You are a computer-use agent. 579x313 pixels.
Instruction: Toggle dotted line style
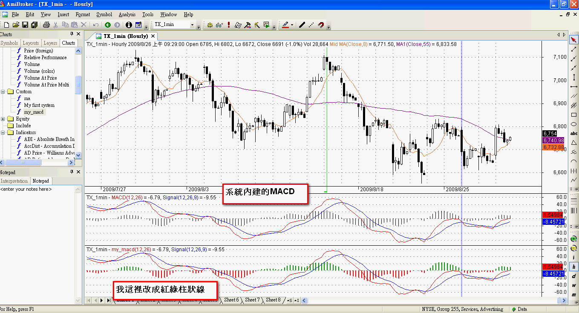[x=311, y=25]
